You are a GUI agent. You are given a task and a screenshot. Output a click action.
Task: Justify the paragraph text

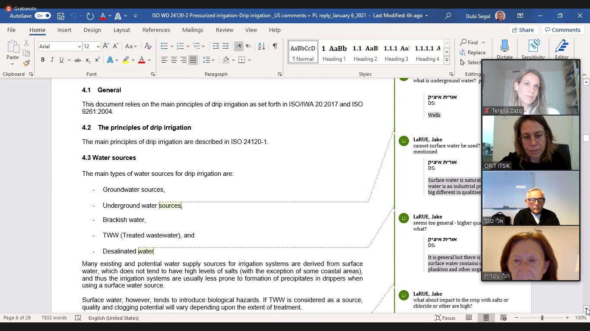coord(193,60)
